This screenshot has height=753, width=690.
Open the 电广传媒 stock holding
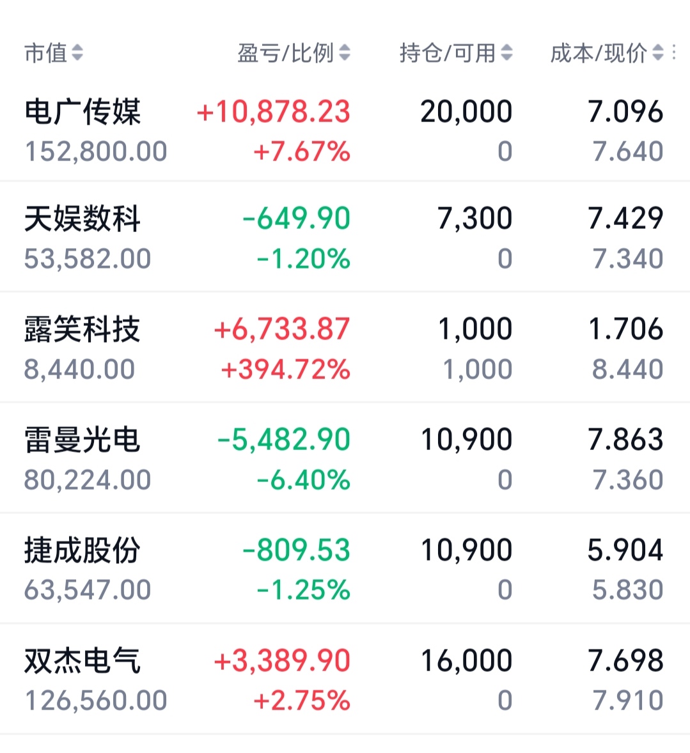pos(345,131)
